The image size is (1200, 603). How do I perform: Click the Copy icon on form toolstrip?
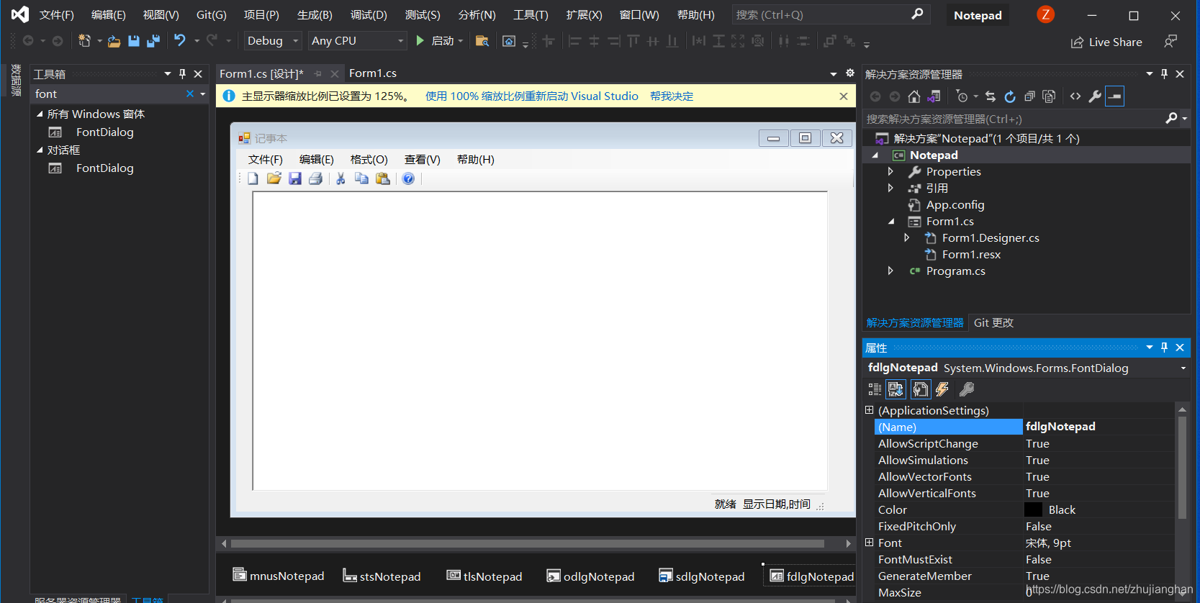(x=361, y=178)
